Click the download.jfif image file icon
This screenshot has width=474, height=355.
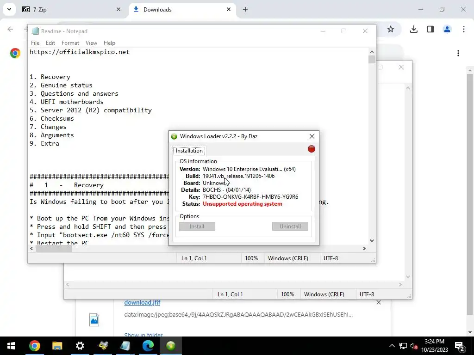click(94, 320)
